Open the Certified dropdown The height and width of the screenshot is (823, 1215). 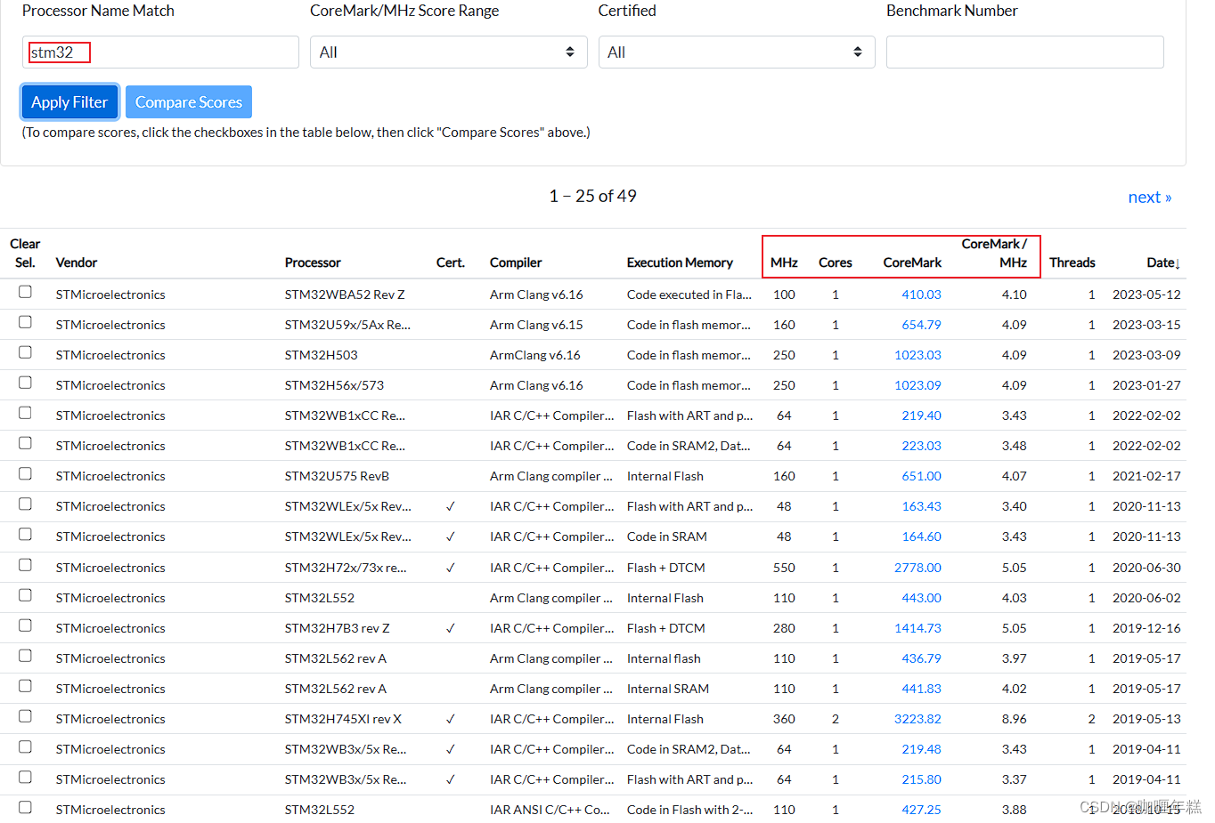coord(737,52)
